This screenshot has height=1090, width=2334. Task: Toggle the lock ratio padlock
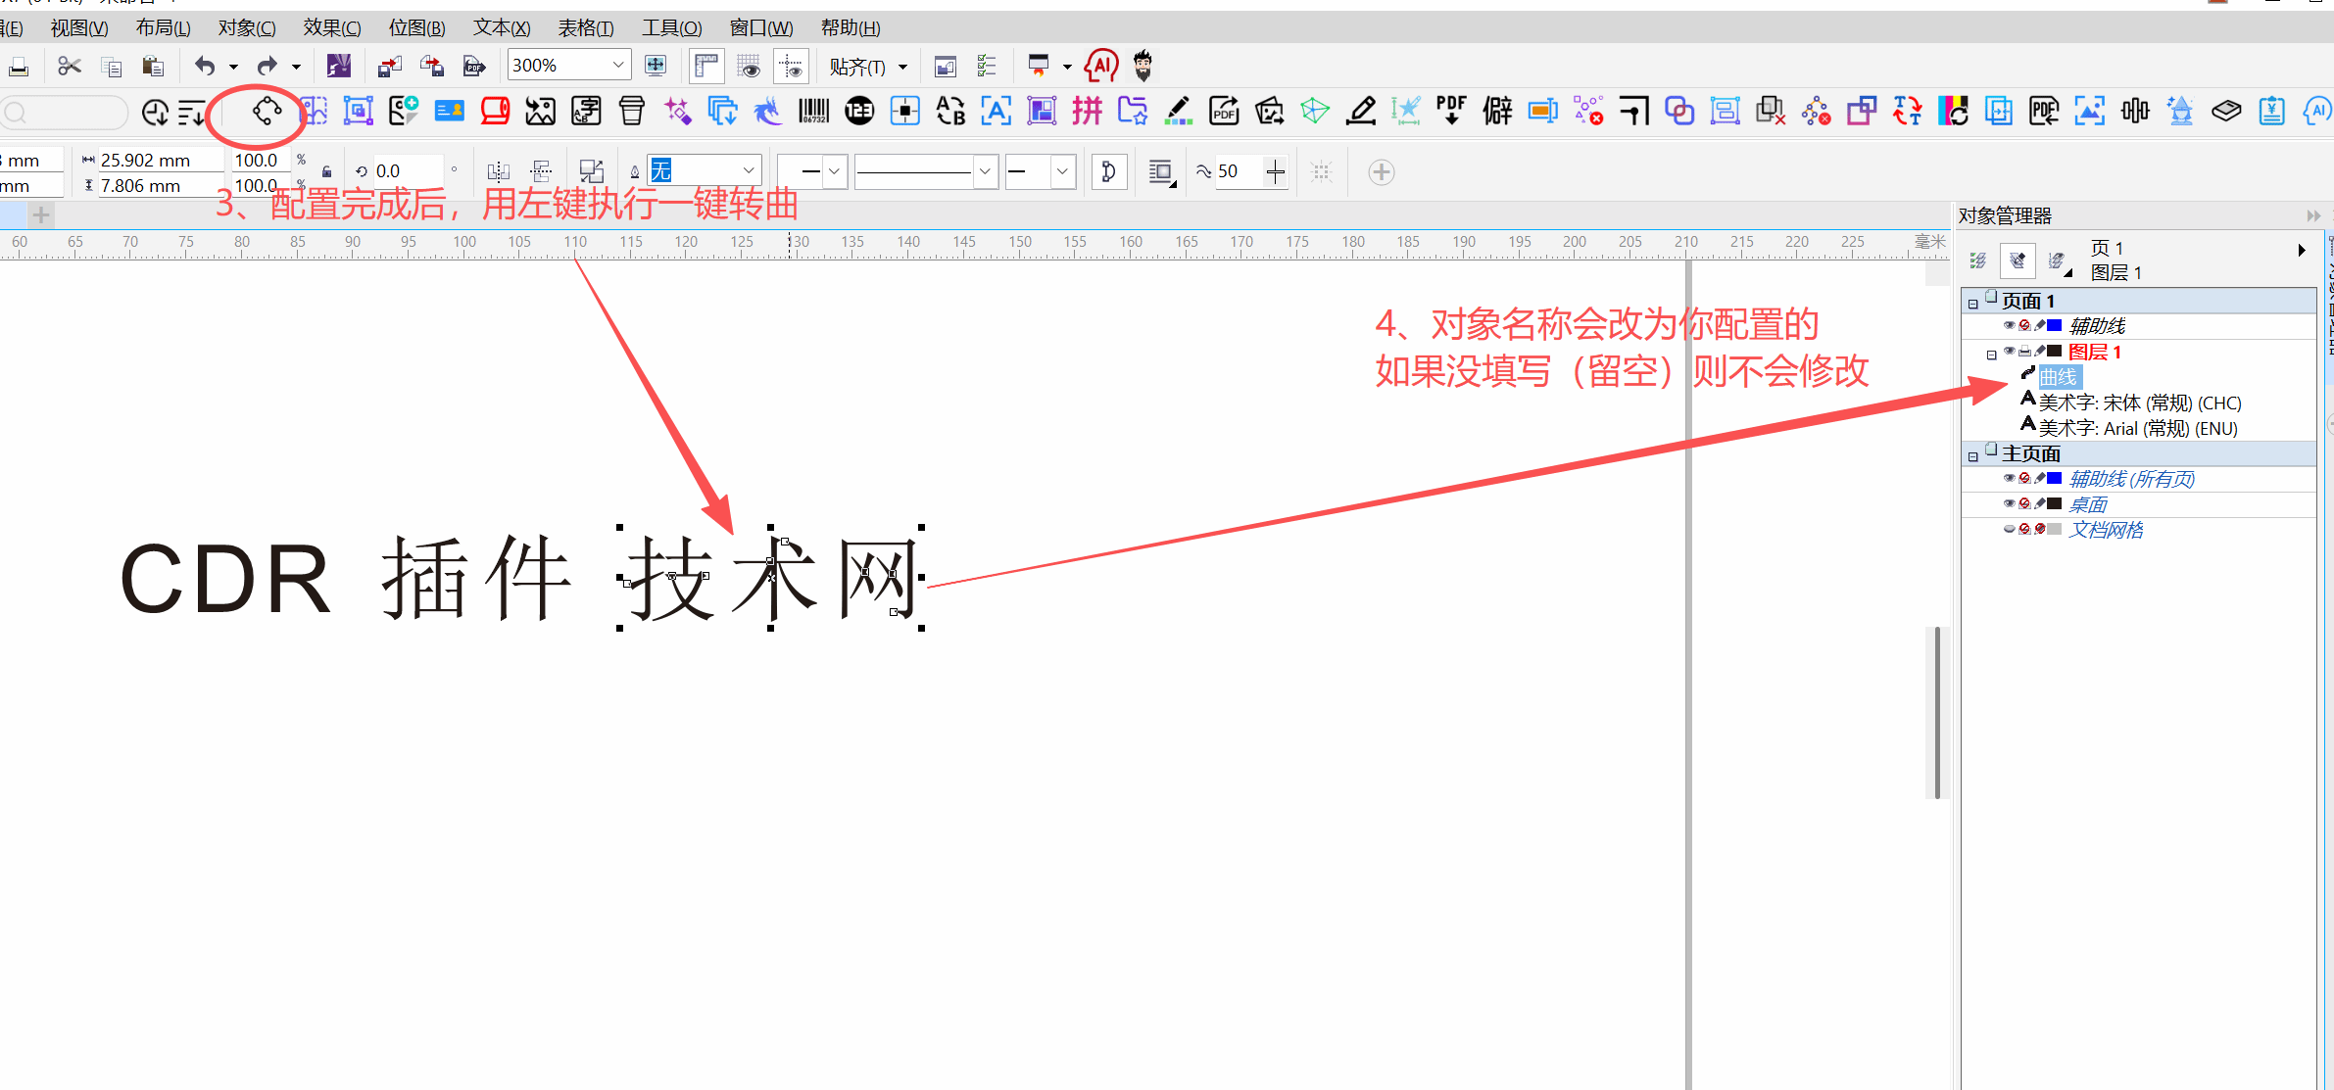click(326, 171)
